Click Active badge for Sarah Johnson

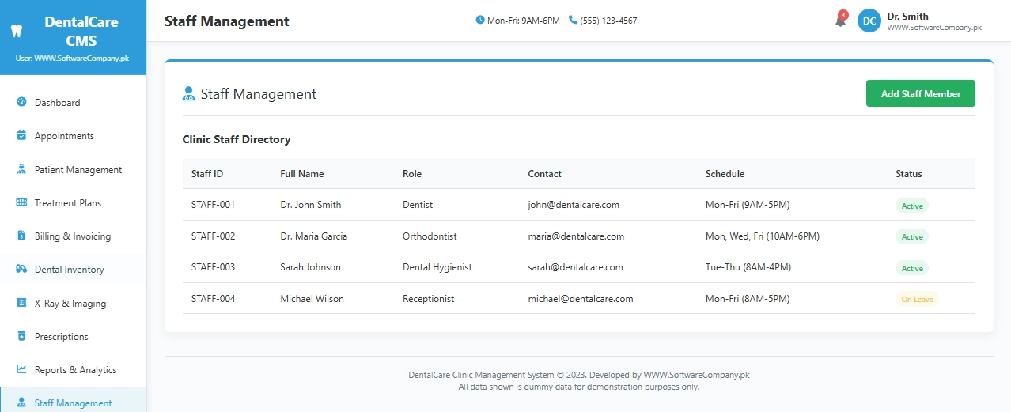pos(912,268)
